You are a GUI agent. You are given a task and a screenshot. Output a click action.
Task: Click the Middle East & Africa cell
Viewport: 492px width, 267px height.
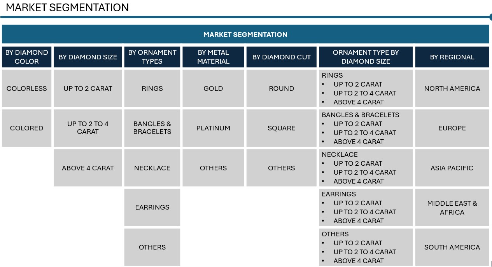[x=452, y=208]
